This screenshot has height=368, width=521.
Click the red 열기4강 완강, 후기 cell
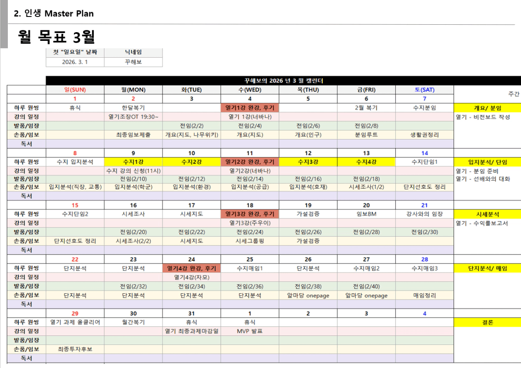(x=191, y=269)
